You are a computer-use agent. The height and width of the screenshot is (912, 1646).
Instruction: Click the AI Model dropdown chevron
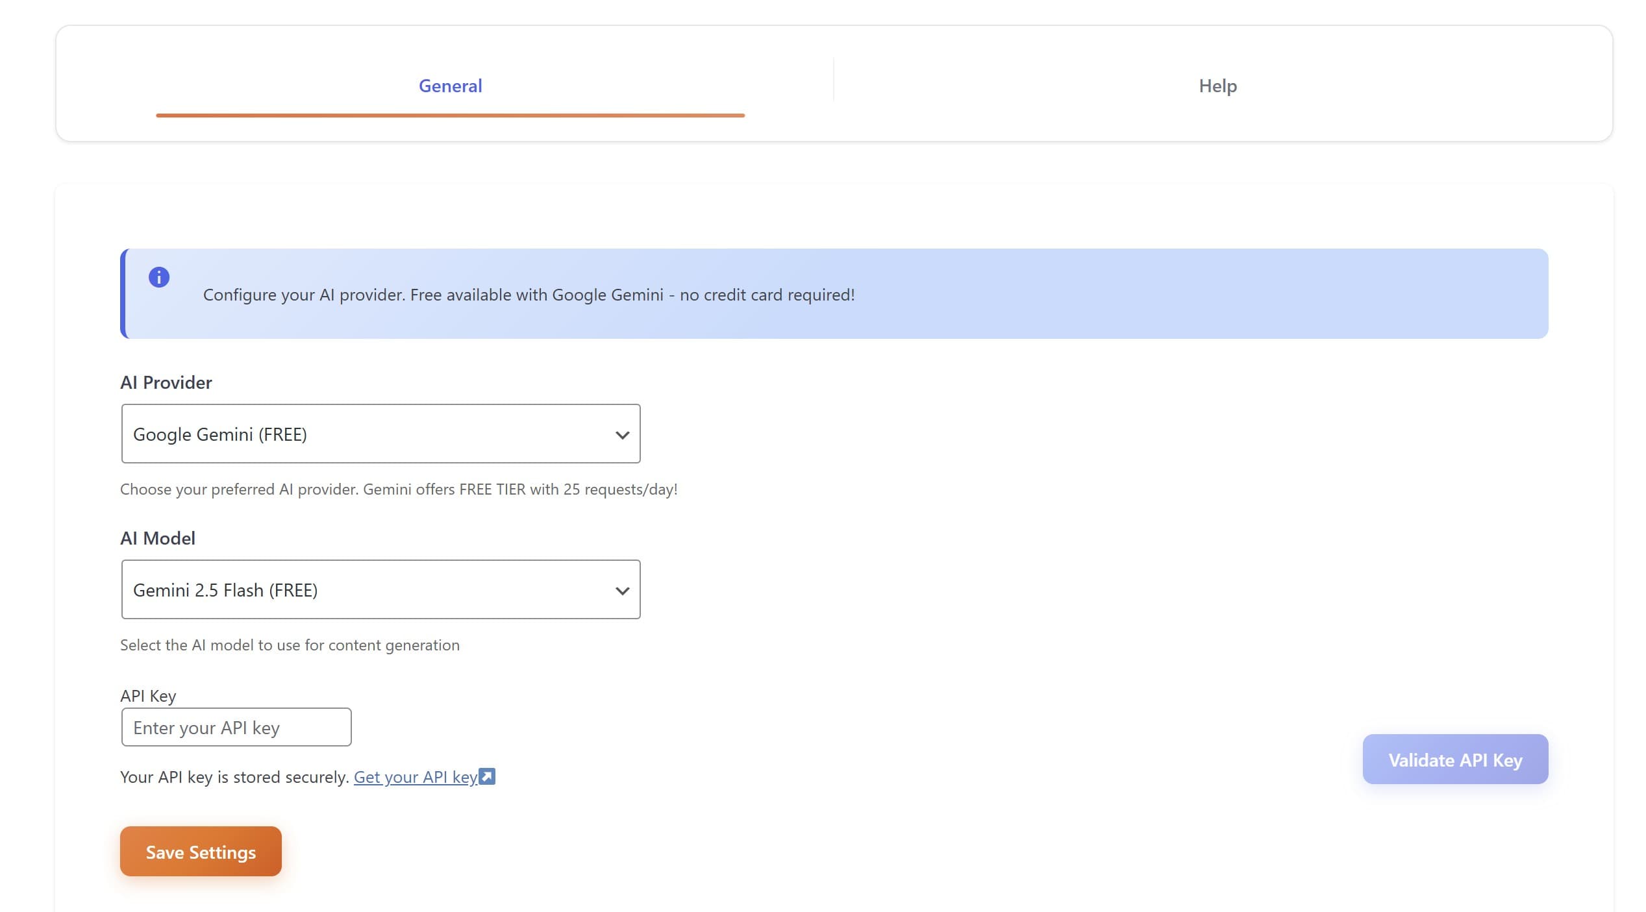621,589
